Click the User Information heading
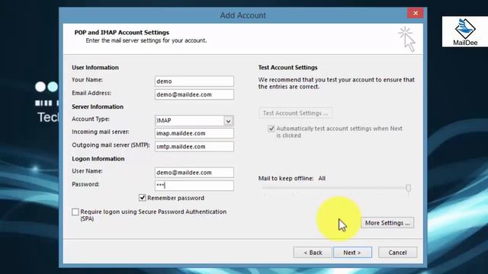This screenshot has width=488, height=274. click(x=95, y=68)
